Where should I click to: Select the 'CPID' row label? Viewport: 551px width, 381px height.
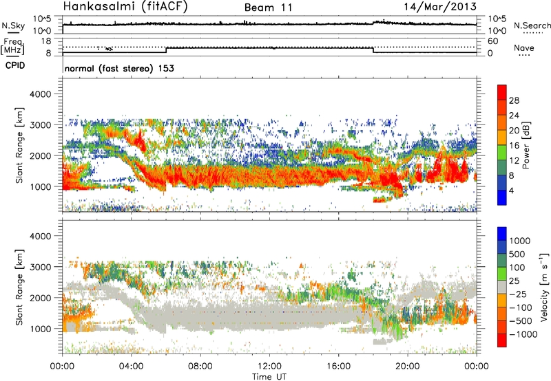pos(15,65)
